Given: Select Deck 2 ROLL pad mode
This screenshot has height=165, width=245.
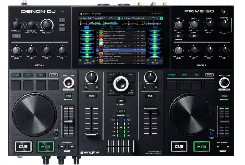Looking at the screenshot, I should pos(197,75).
